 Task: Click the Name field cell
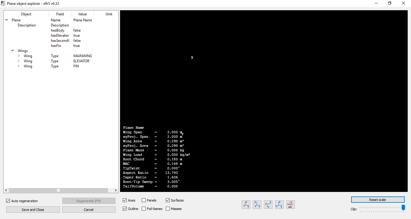56,20
